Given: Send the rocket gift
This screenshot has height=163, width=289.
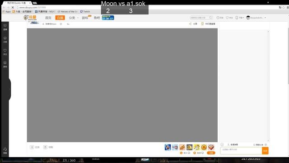Looking at the screenshot, I should click(x=168, y=147).
